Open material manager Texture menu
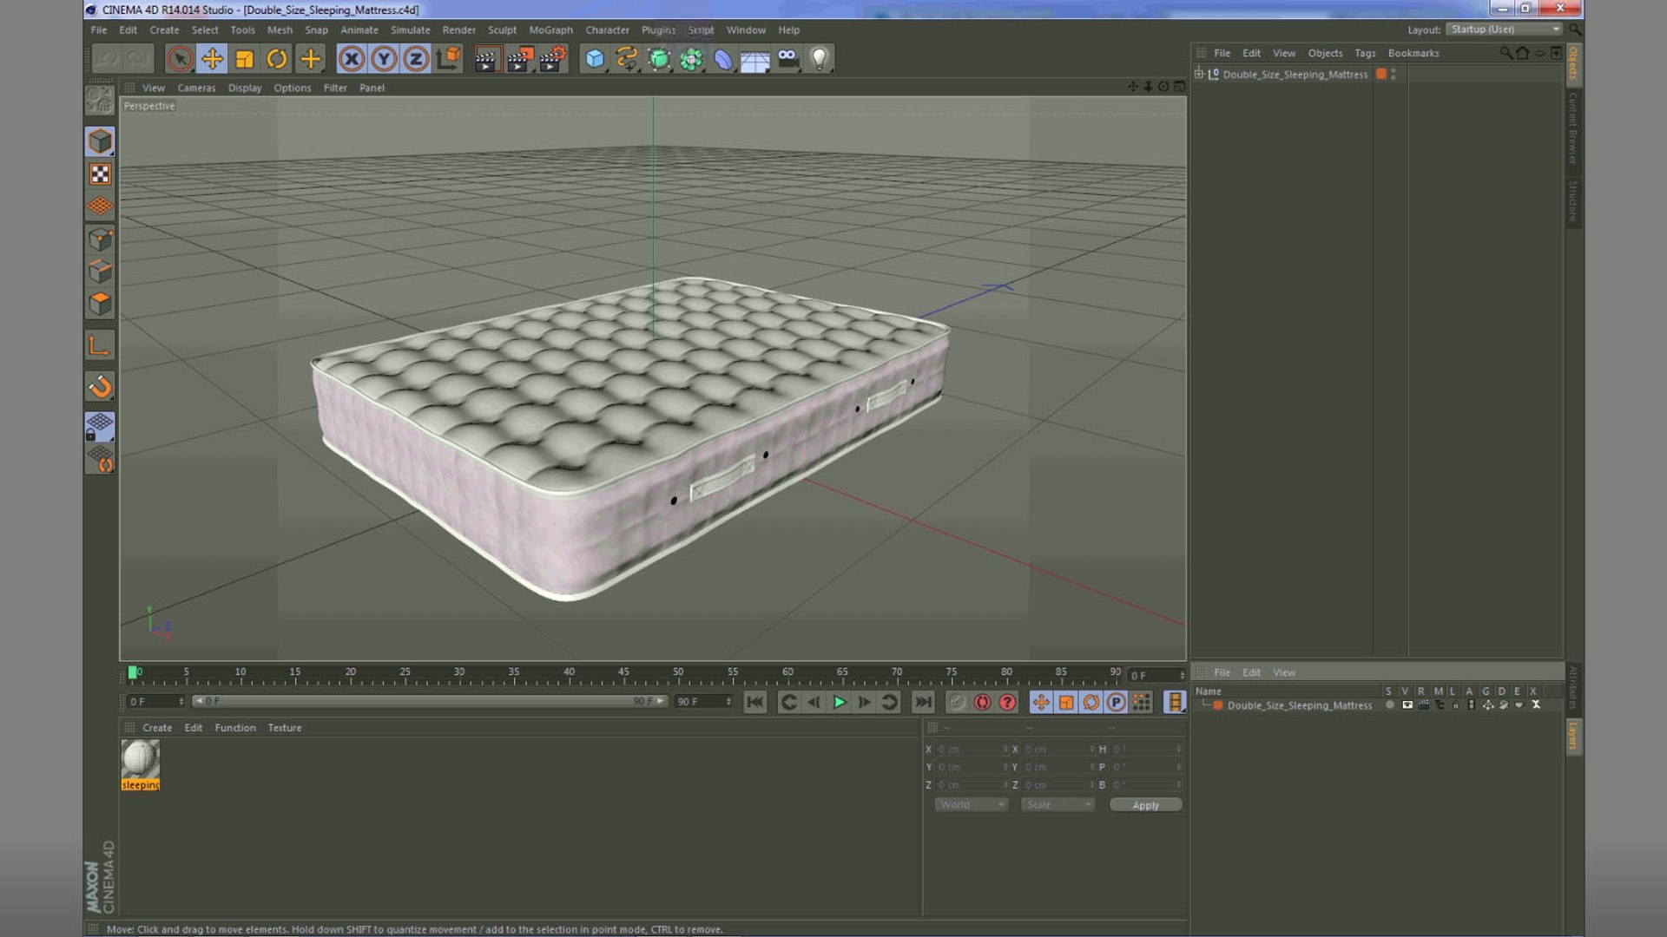This screenshot has width=1667, height=937. tap(285, 728)
